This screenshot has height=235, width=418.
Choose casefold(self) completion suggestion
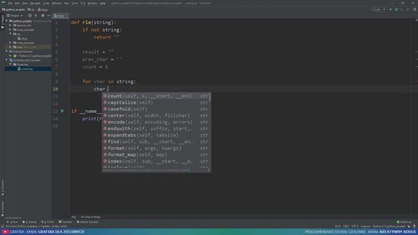[156, 109]
